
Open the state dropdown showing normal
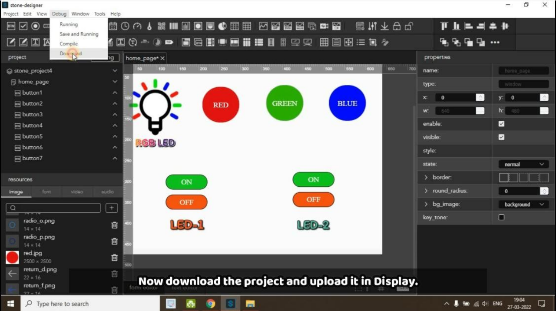[x=523, y=164]
